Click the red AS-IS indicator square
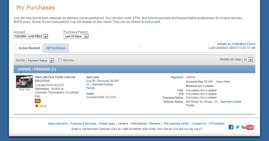The height and width of the screenshot is (141, 269). coord(37,106)
